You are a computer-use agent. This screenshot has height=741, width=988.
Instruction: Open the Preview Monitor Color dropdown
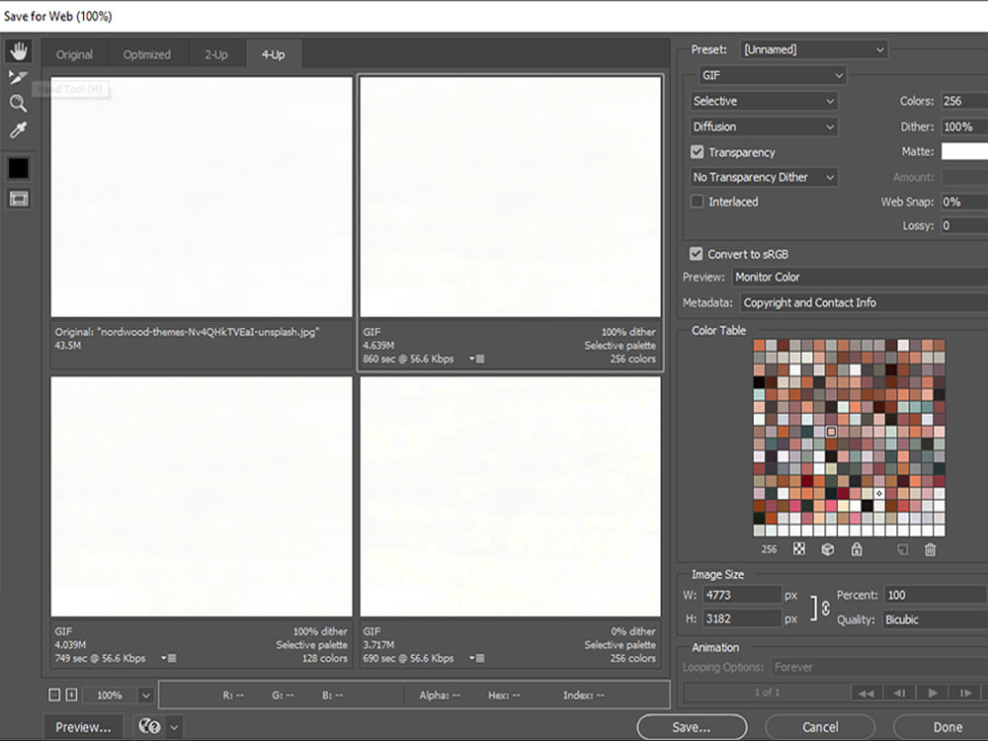tap(860, 277)
